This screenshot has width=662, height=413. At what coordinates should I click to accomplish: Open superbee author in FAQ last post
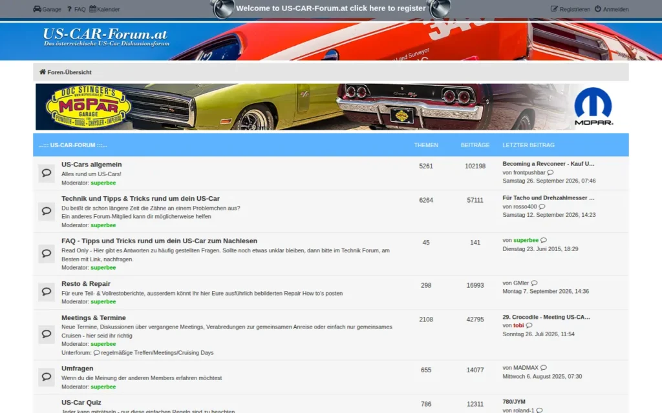tap(526, 240)
